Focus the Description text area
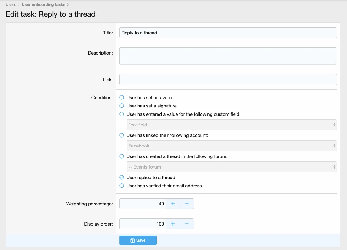Screen dimensions: 347x250 [228, 56]
